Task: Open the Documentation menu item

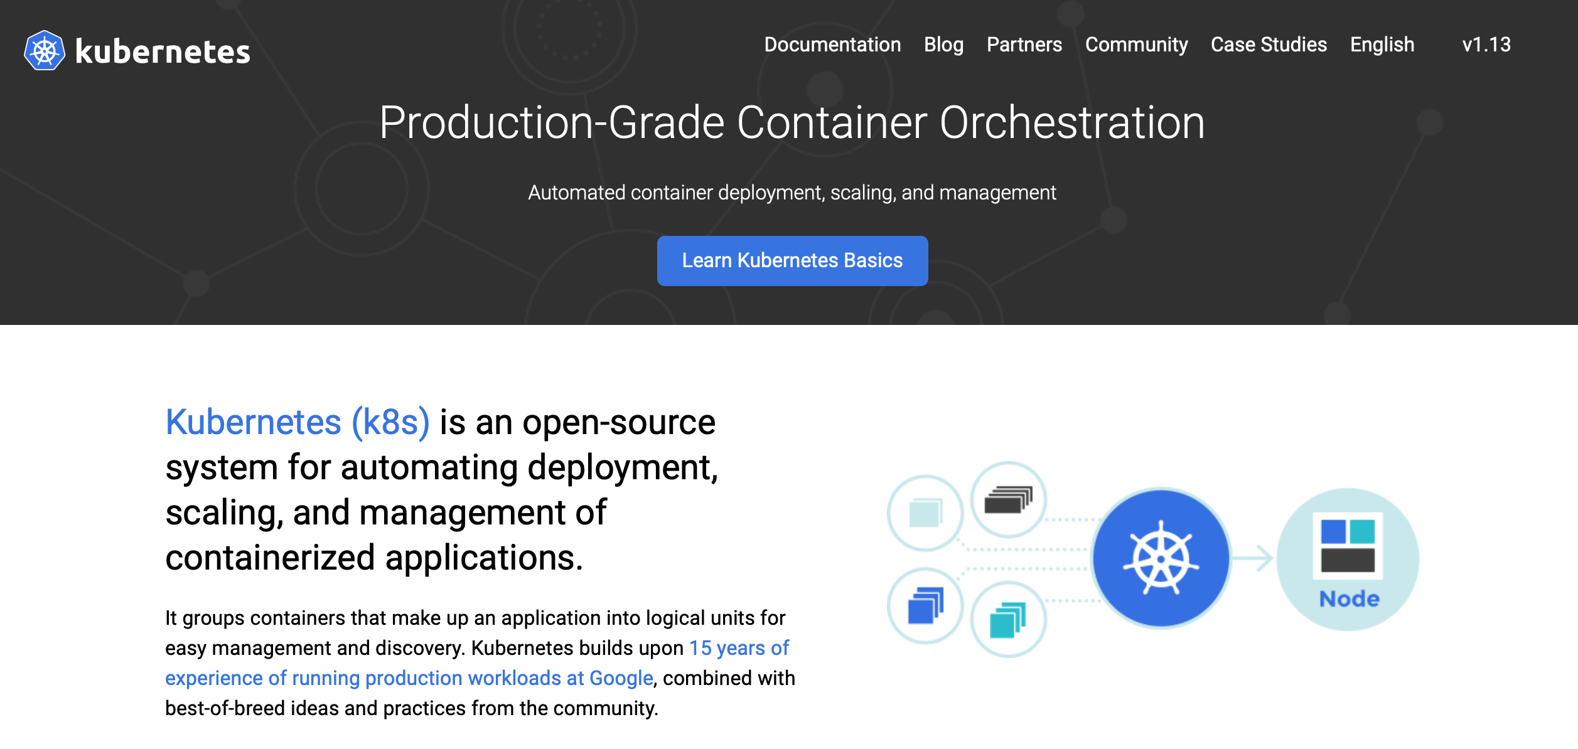Action: [x=832, y=45]
